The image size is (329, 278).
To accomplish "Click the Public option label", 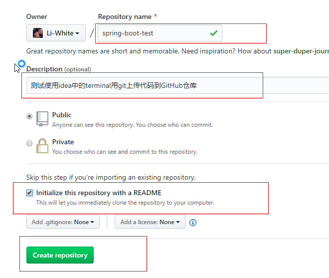I will [62, 115].
